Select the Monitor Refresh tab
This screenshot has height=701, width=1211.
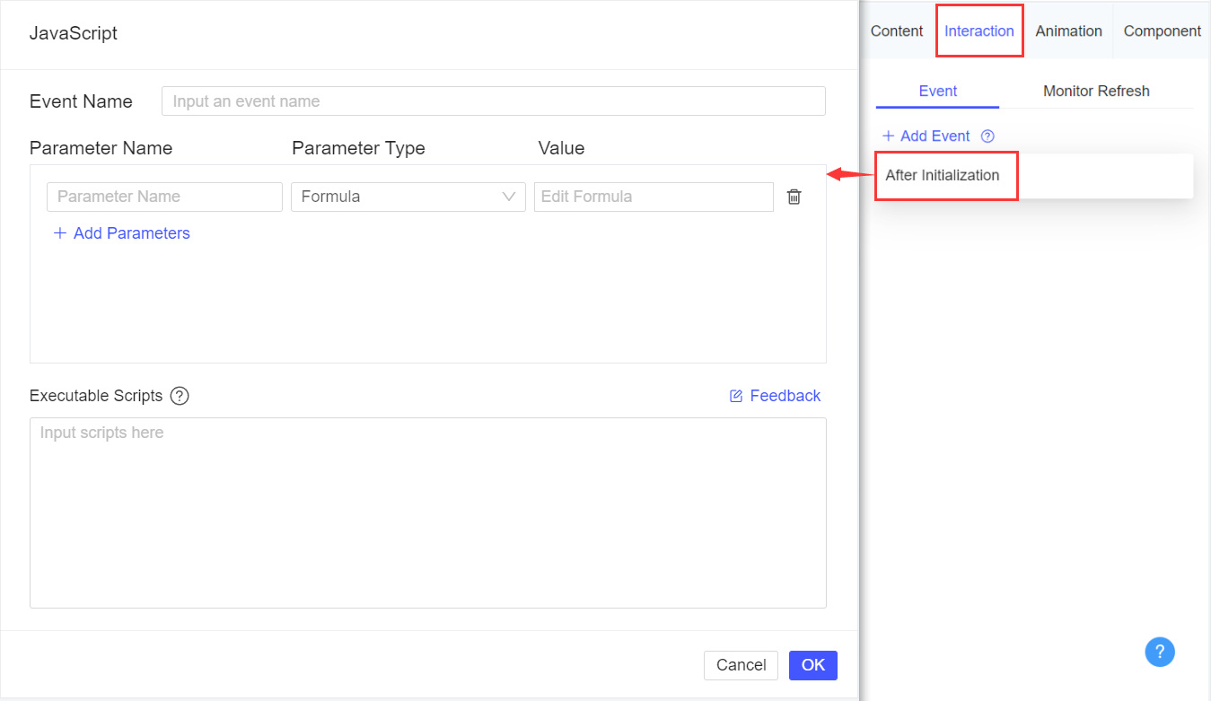pos(1096,91)
